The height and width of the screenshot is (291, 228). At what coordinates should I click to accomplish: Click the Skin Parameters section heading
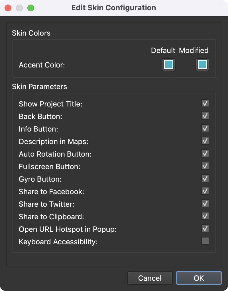point(40,87)
